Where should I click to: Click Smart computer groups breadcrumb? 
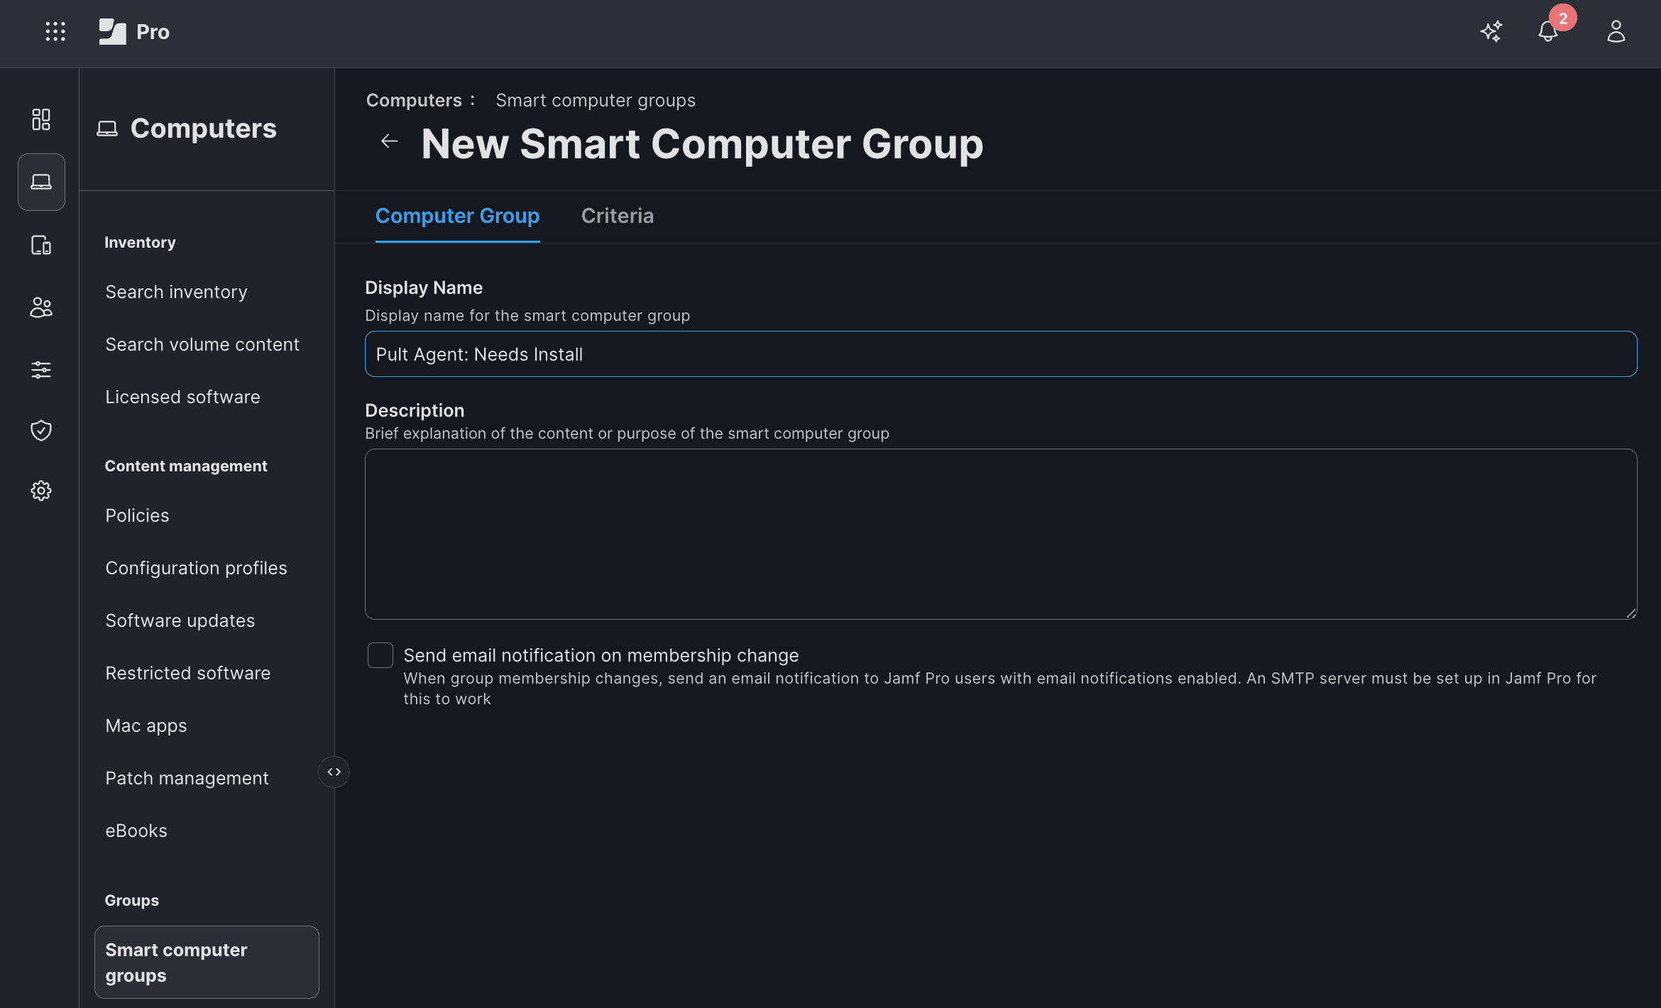pyautogui.click(x=596, y=100)
